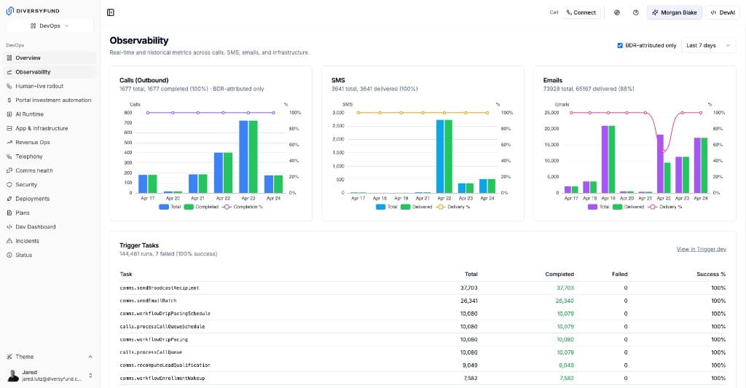The image size is (746, 388).
Task: Click the Diversyfund logo icon
Action: 9,10
